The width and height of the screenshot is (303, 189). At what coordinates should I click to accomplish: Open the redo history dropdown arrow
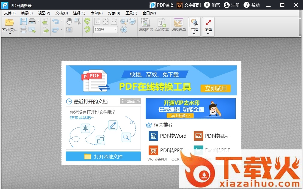coord(62,29)
